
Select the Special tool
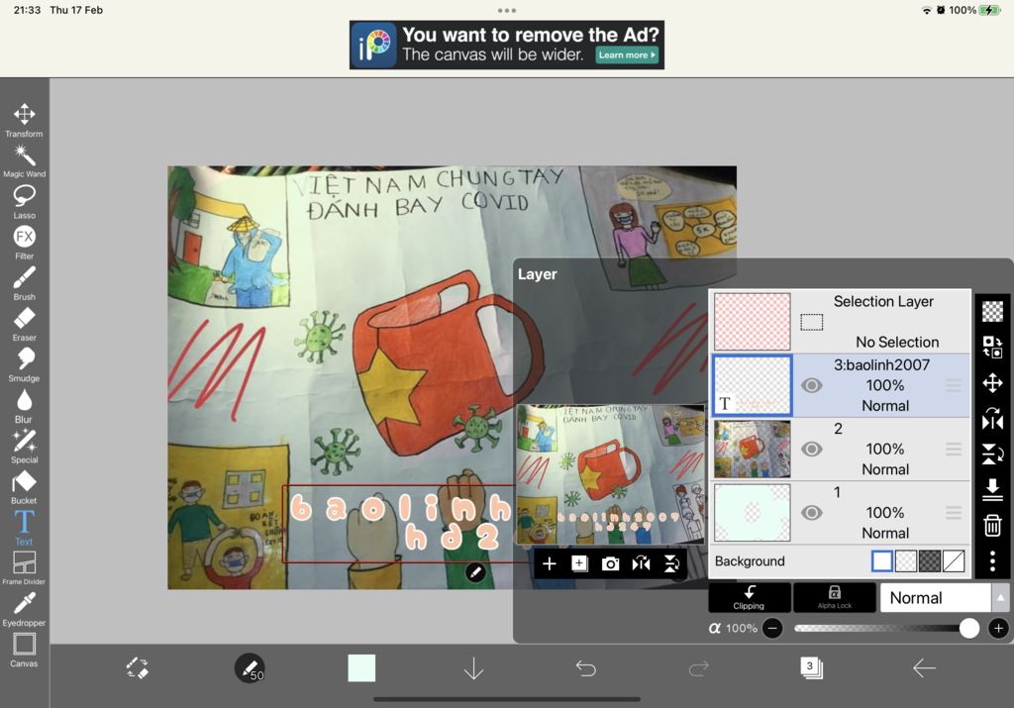tap(24, 447)
